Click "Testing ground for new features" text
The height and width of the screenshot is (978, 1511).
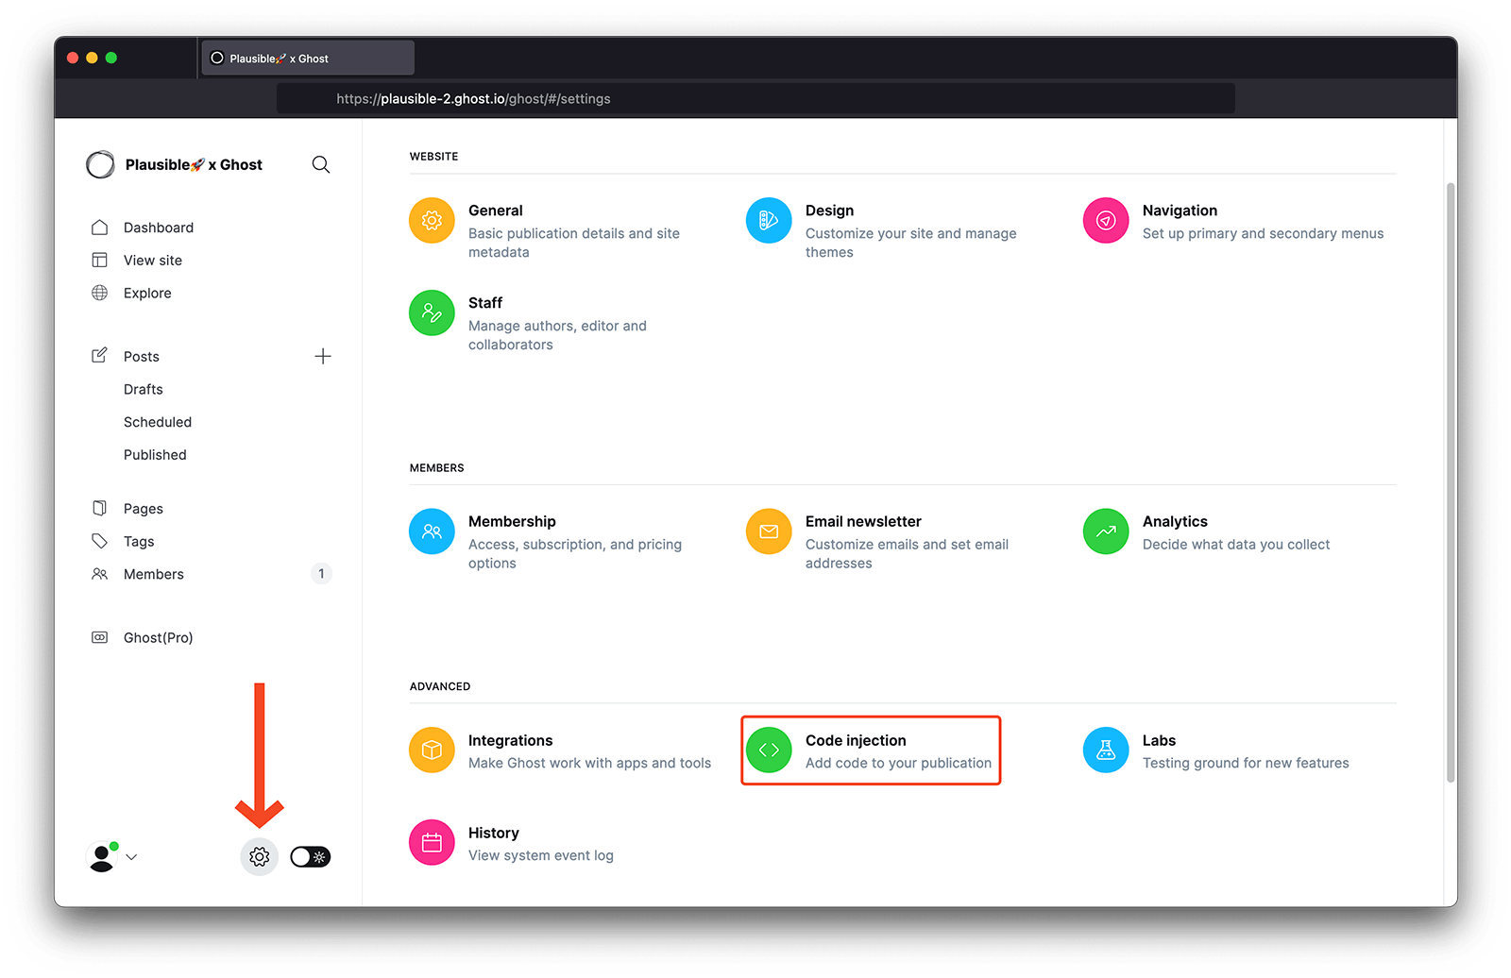pos(1246,763)
